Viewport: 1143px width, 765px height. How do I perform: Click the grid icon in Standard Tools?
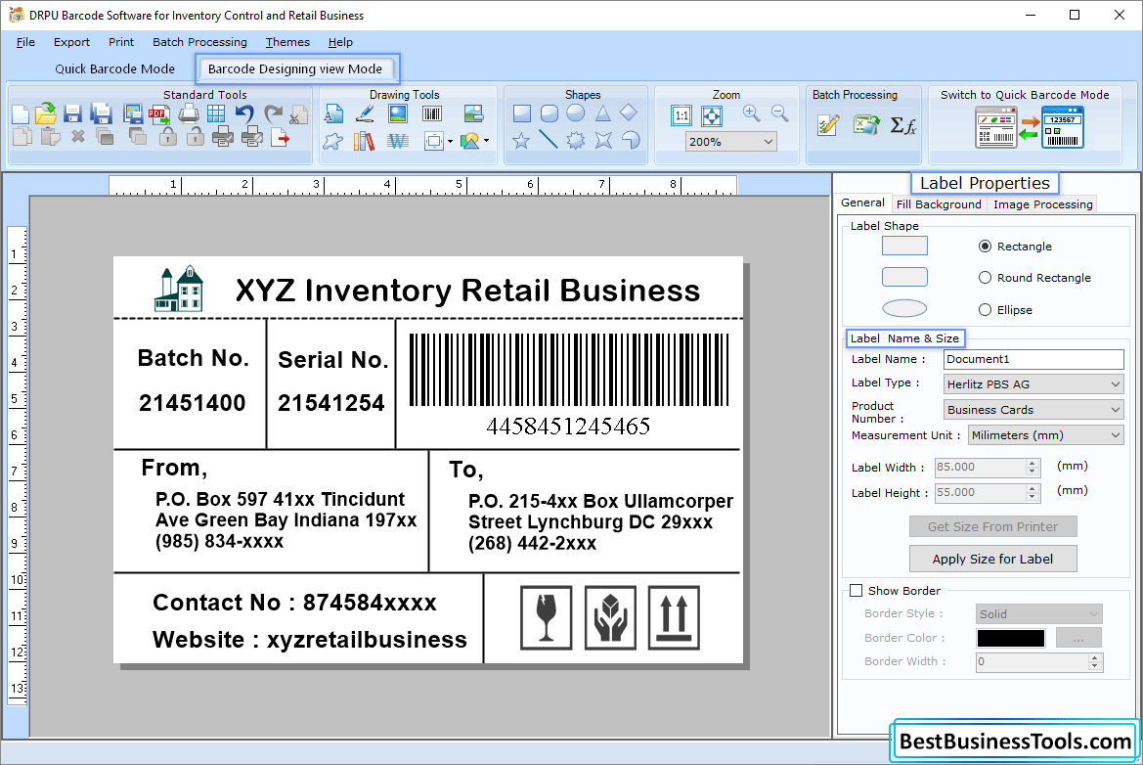point(216,113)
